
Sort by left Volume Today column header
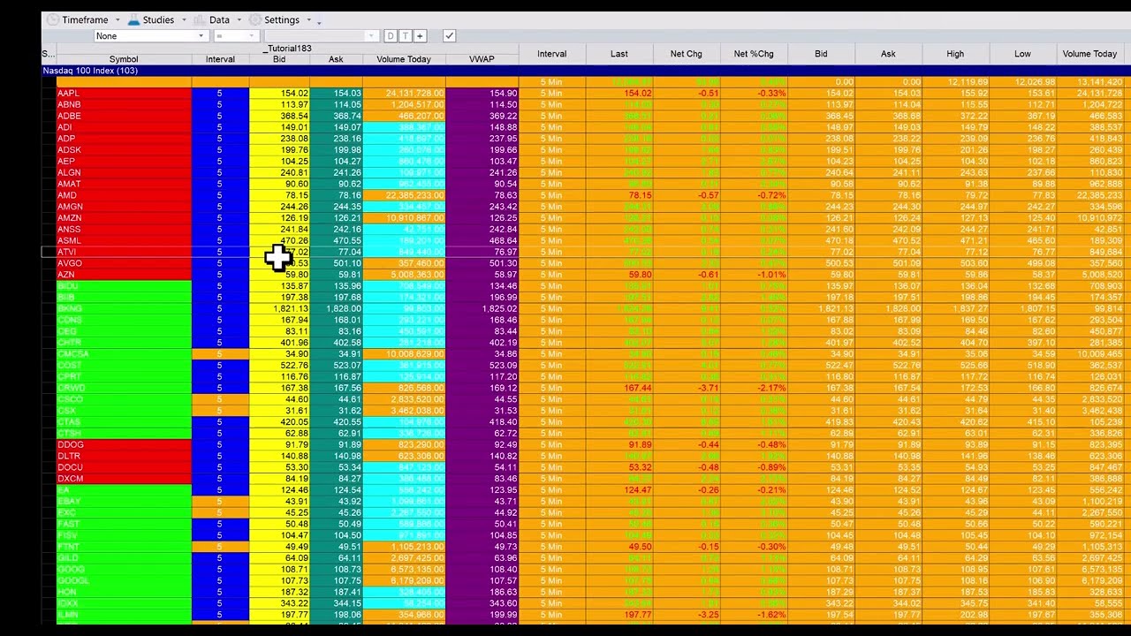tap(404, 59)
